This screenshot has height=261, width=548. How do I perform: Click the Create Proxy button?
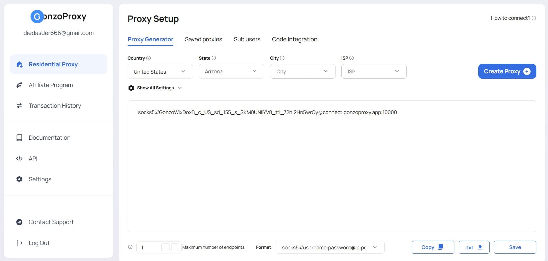click(507, 71)
